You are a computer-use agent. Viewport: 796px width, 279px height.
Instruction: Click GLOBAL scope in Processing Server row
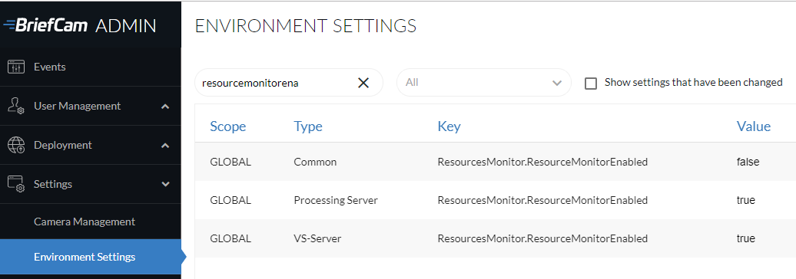231,201
